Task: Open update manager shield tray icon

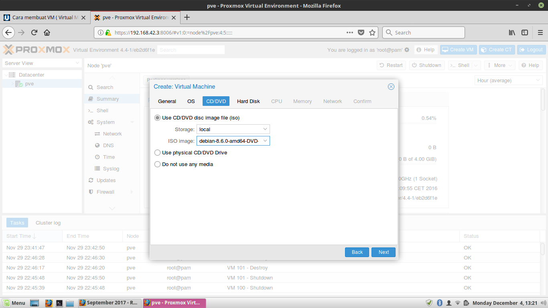Action: pyautogui.click(x=429, y=303)
